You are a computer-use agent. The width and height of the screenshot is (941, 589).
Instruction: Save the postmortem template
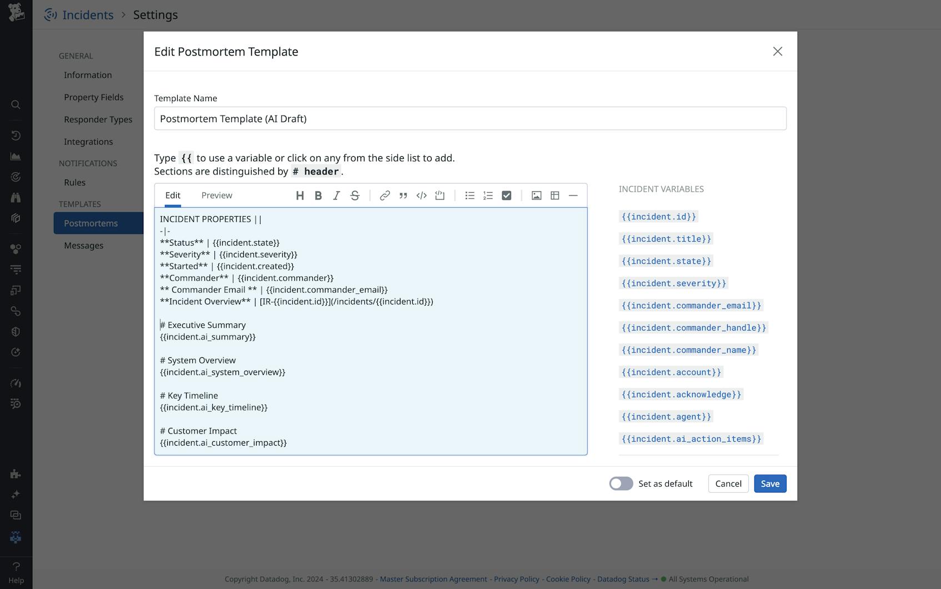[x=770, y=483]
